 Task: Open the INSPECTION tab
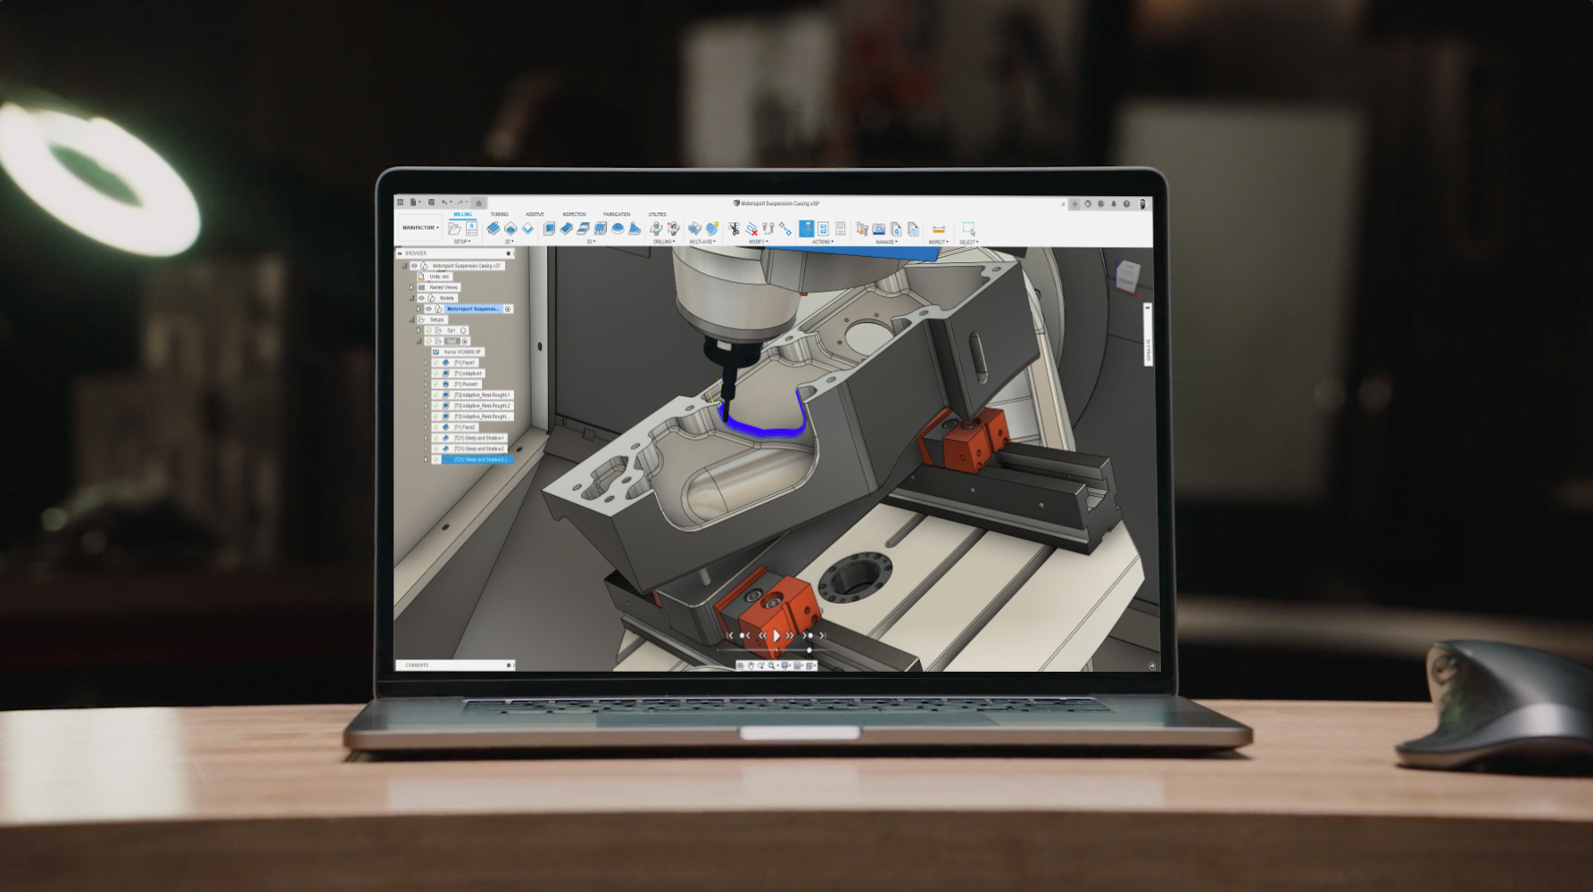click(574, 214)
